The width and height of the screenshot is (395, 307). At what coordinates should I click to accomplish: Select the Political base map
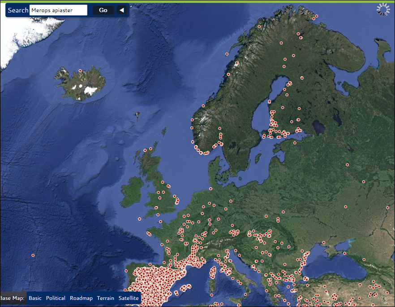(x=56, y=298)
